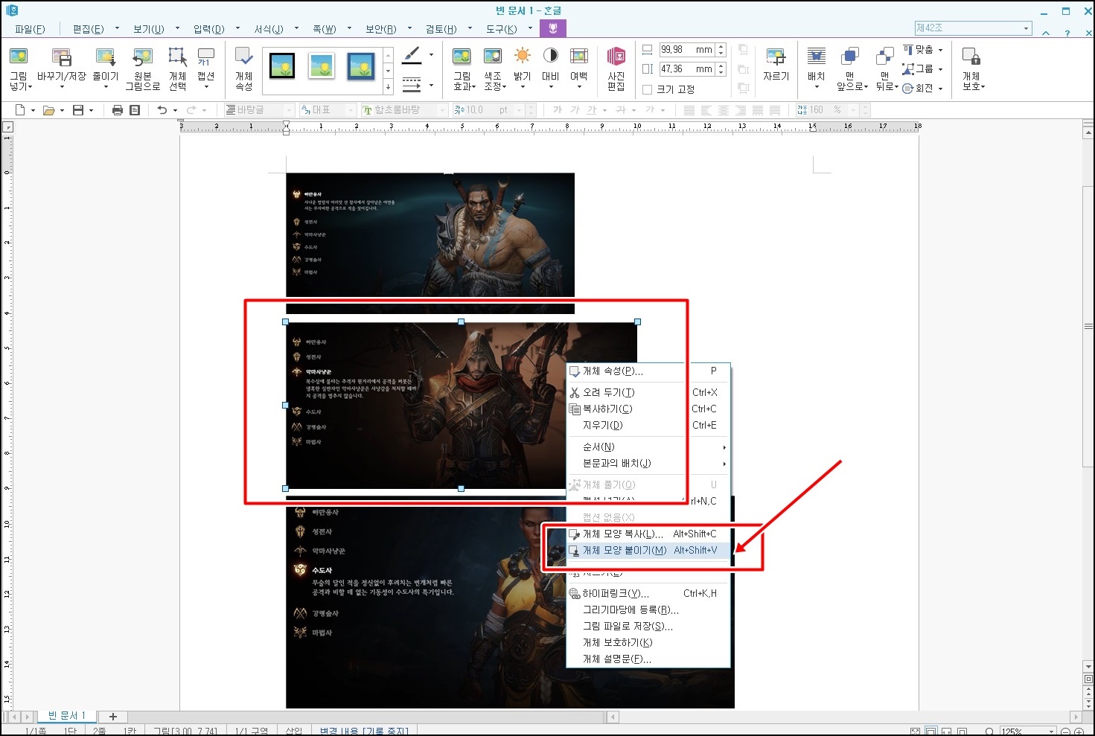Screen dimensions: 1095x736
Task: Select the third picture style thumbnail
Action: click(x=362, y=66)
